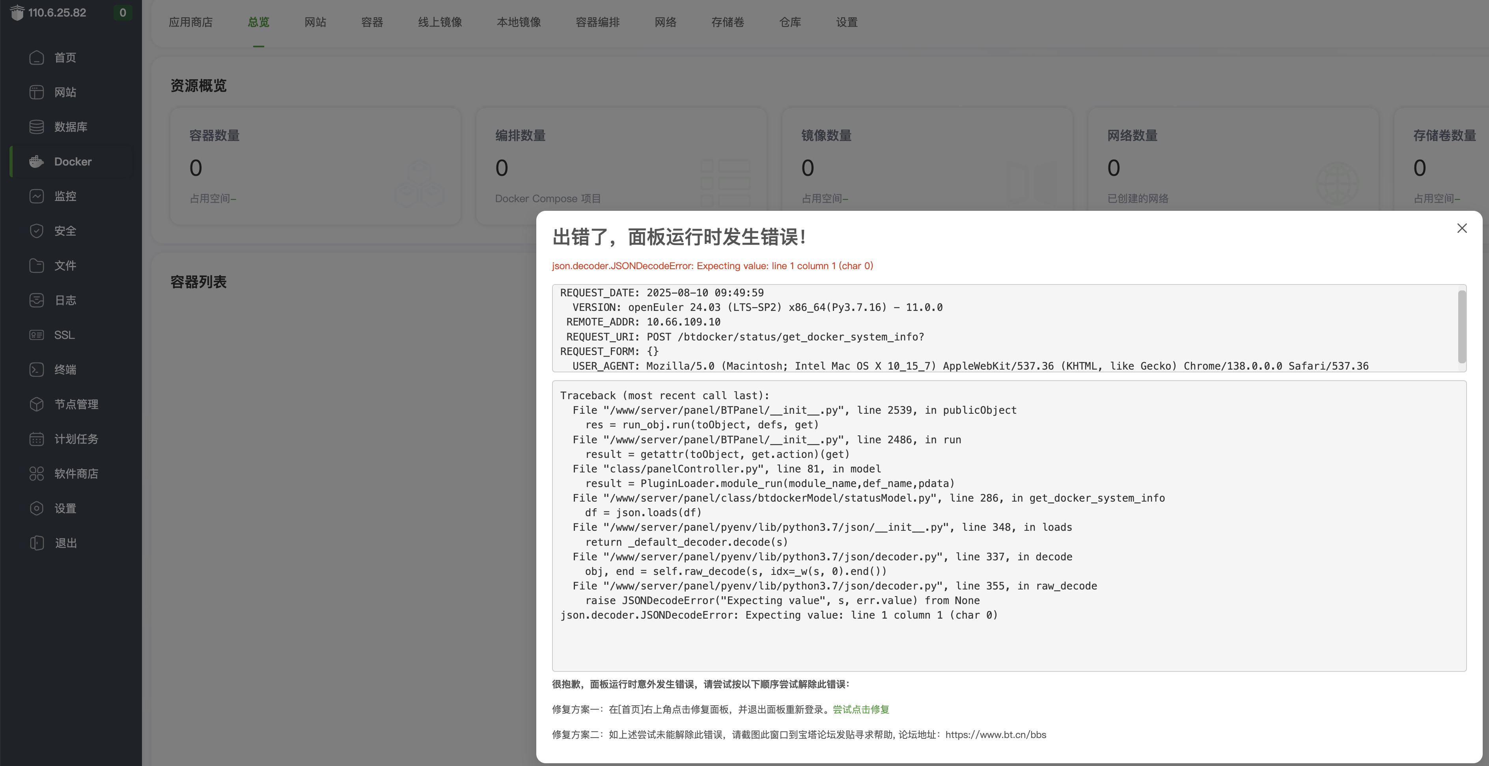
Task: Switch to the 容器 tab
Action: (x=372, y=22)
